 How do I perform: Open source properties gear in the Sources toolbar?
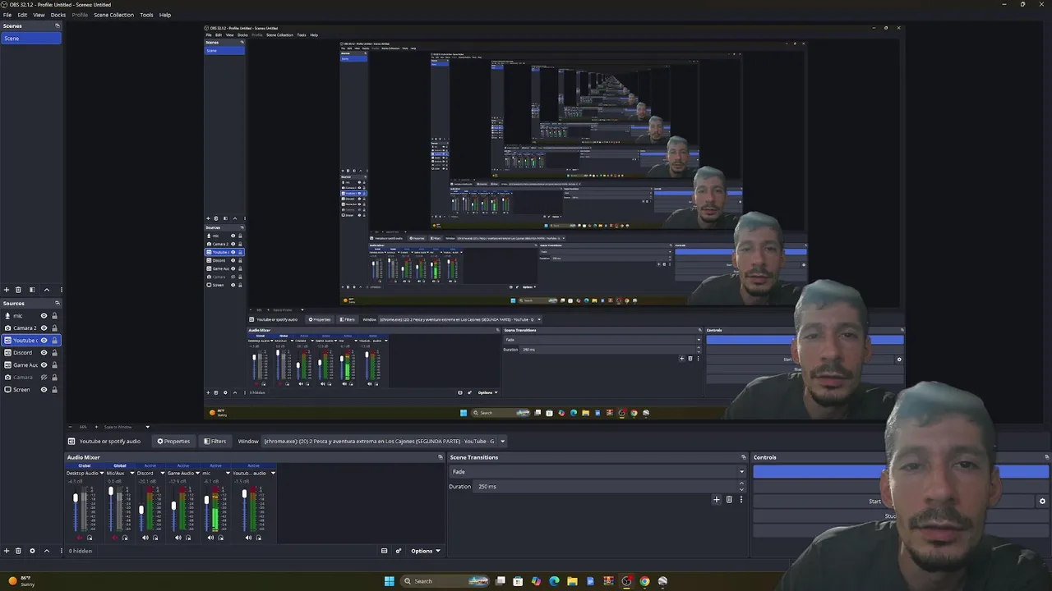tap(32, 551)
